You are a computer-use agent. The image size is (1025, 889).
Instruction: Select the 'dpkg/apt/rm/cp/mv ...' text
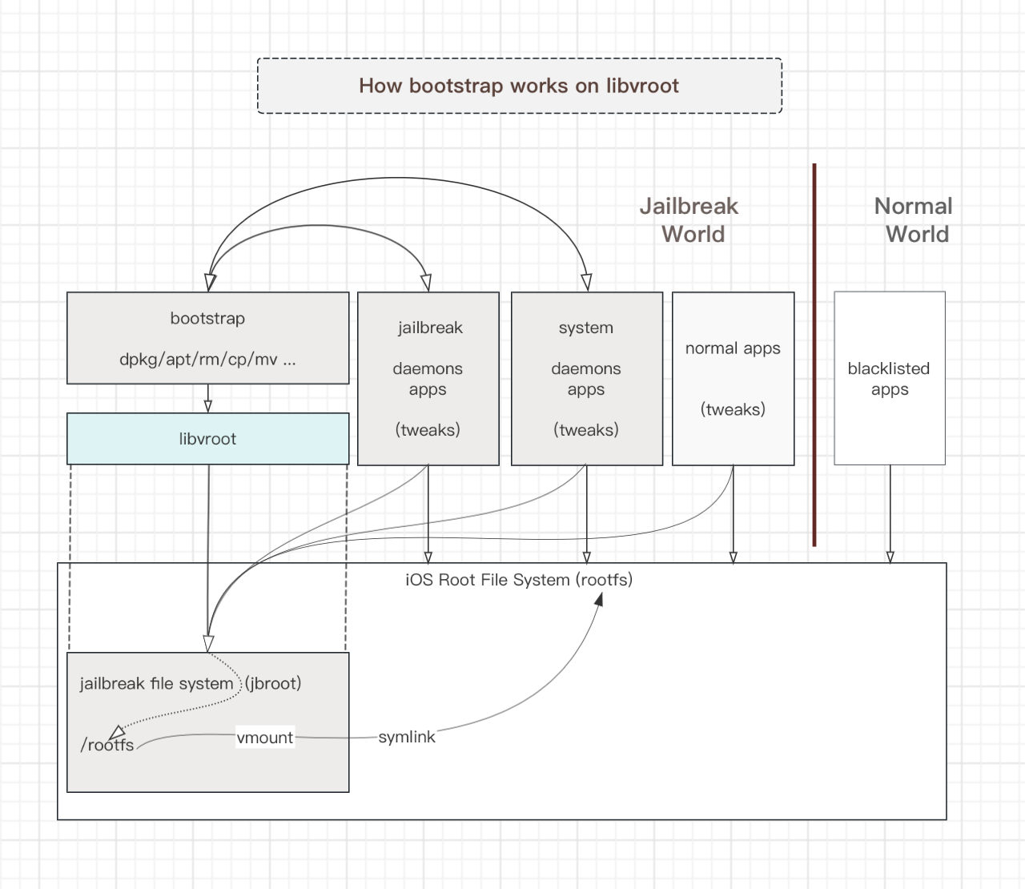208,359
